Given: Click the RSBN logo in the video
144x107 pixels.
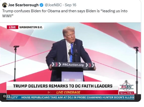Looking at the screenshot, I should 126,85.
